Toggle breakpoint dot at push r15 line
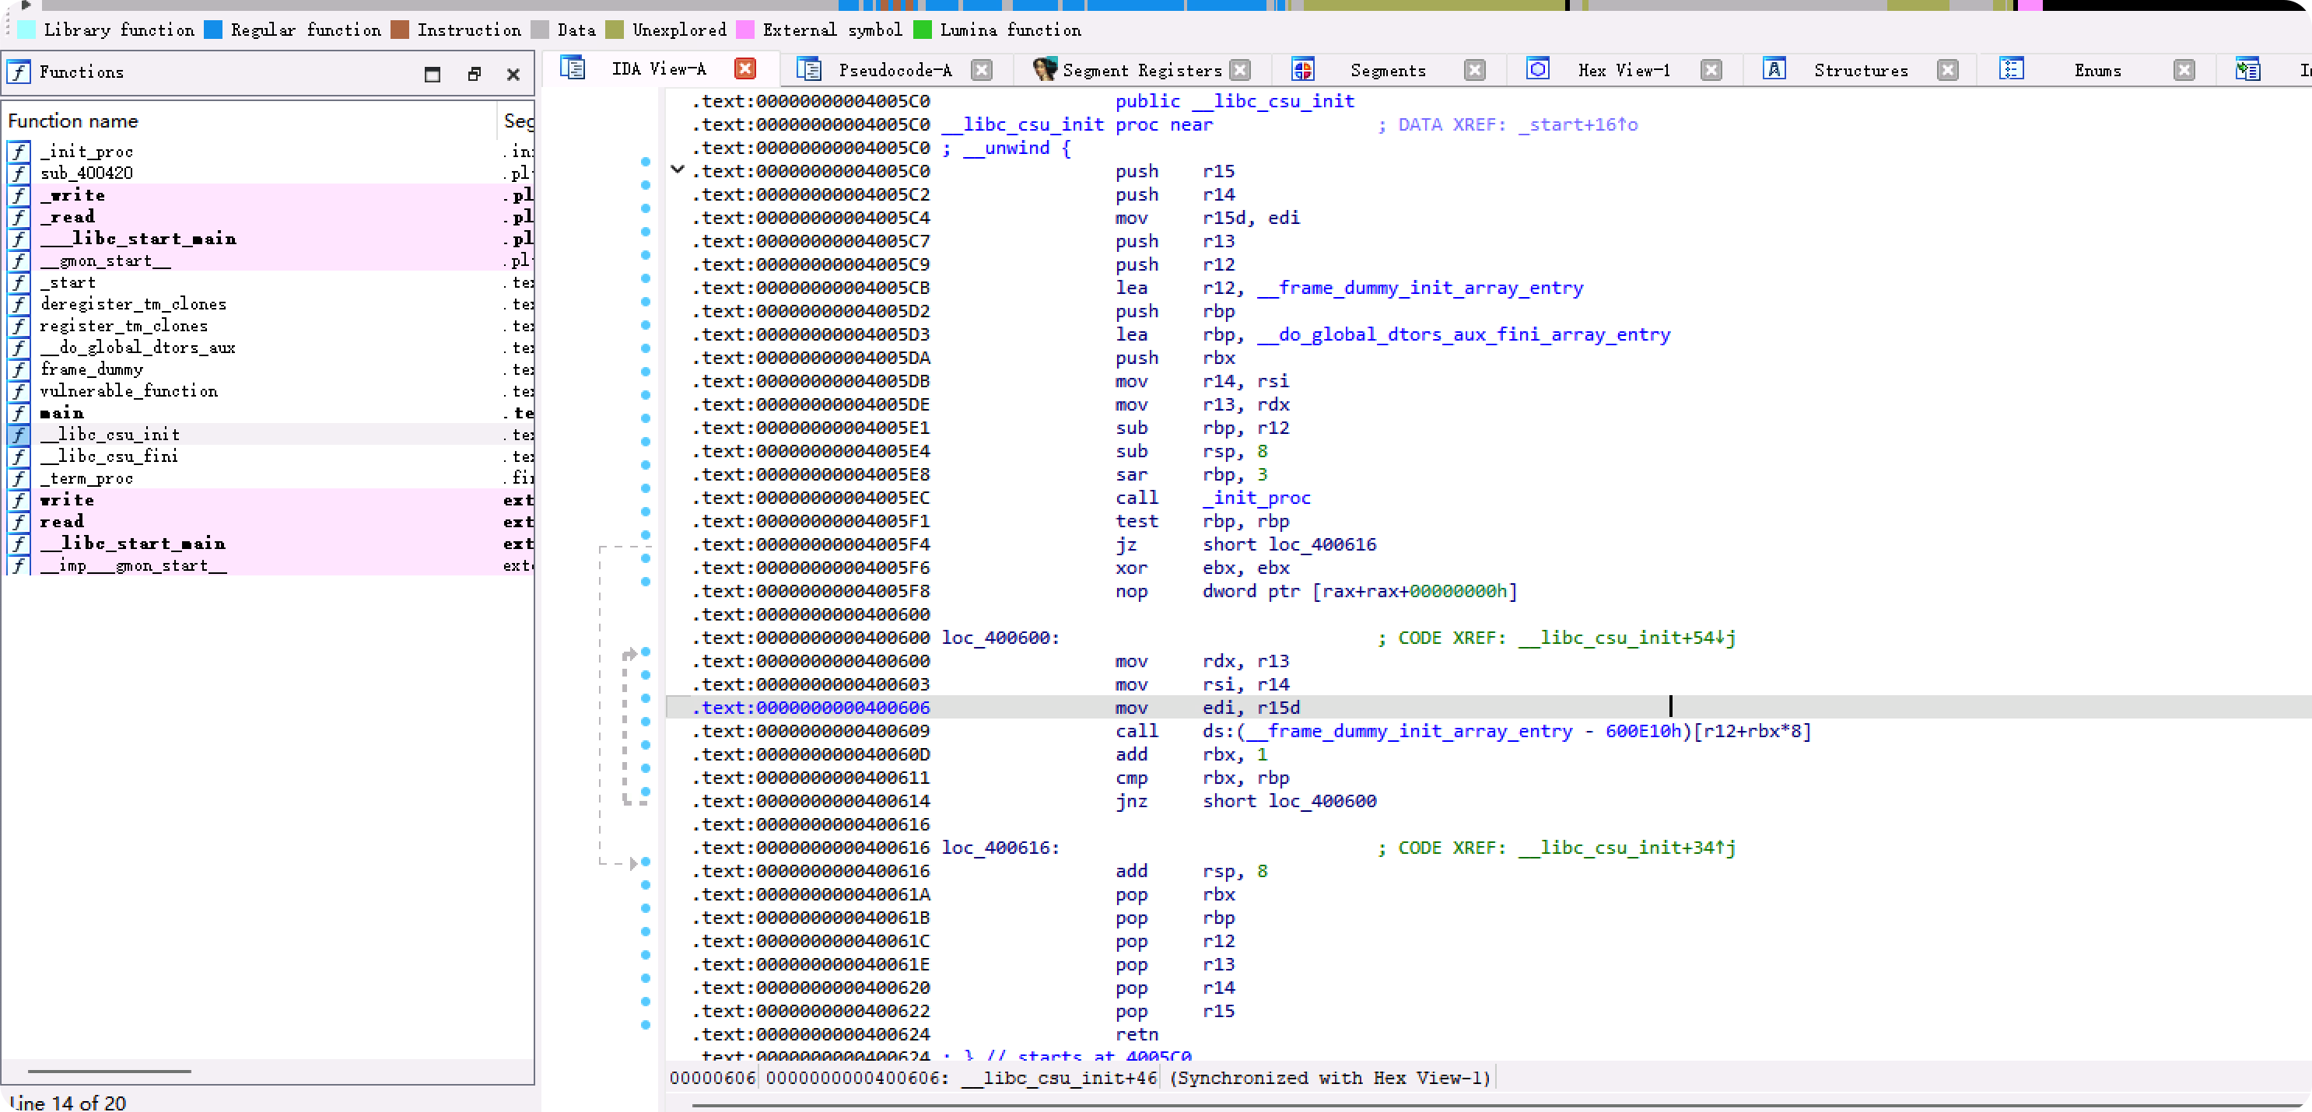 pos(646,162)
